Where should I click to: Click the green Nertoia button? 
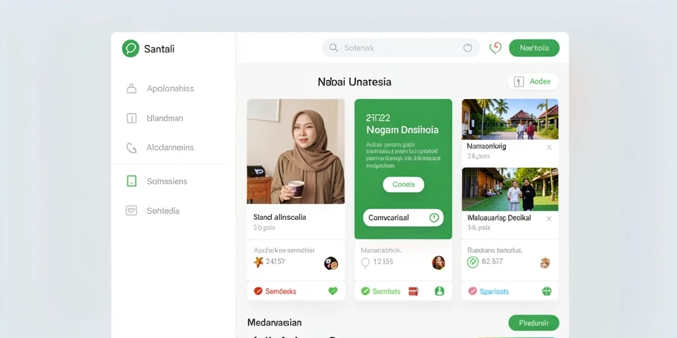534,48
